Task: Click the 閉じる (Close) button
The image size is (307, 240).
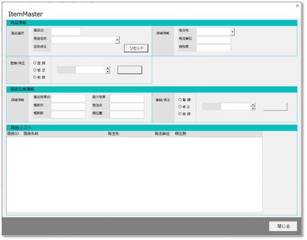Action: (x=283, y=226)
